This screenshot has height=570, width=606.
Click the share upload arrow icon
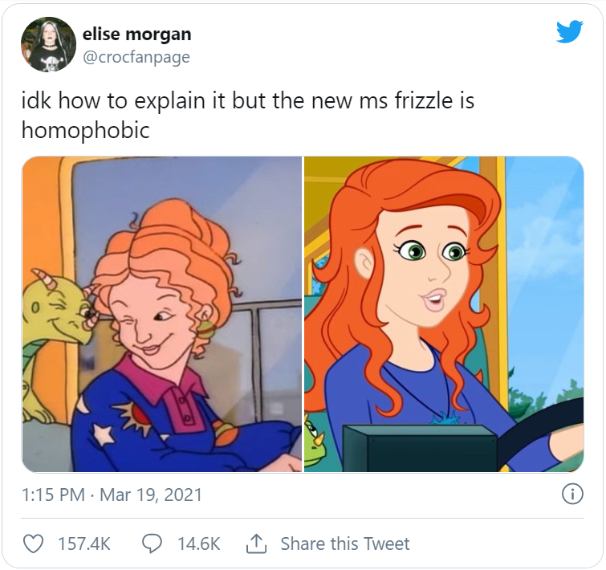(256, 544)
